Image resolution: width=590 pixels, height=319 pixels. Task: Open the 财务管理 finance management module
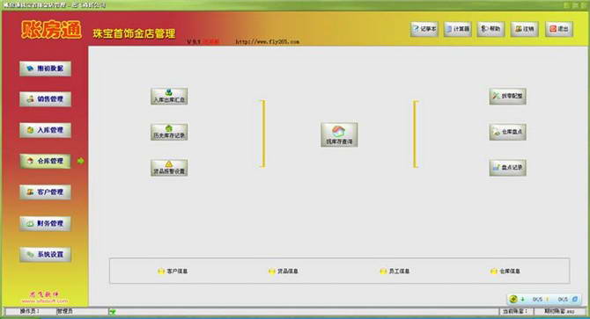45,223
